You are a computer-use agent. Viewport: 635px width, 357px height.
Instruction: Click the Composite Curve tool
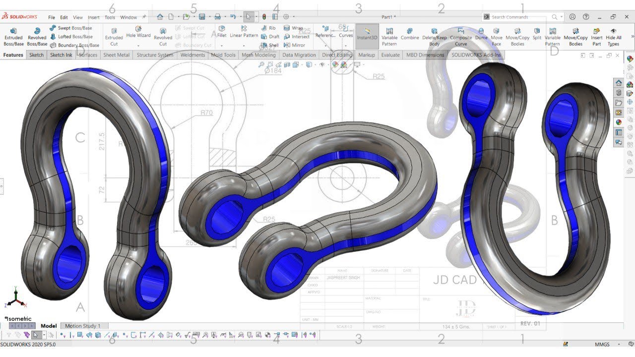tap(461, 37)
